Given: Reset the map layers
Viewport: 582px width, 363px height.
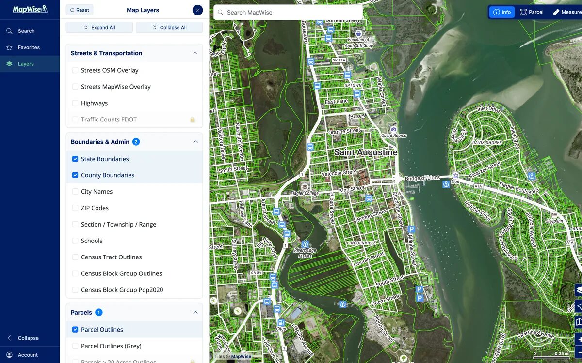Looking at the screenshot, I should pos(80,10).
